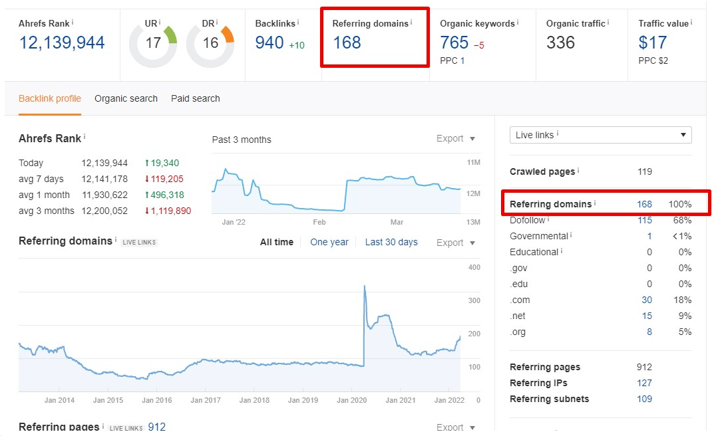The width and height of the screenshot is (716, 436).
Task: Click the Ahrefs Rank info icon
Action: (71, 21)
